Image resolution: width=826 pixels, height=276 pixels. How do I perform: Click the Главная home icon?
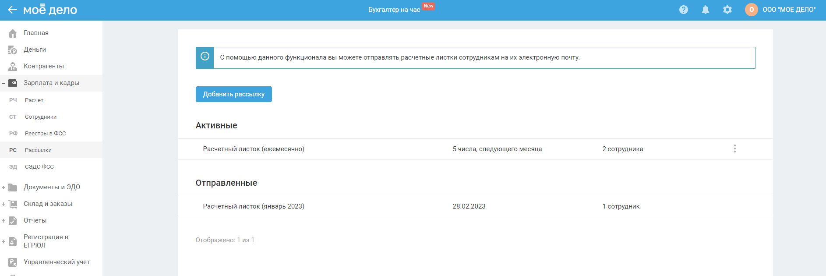click(x=13, y=33)
